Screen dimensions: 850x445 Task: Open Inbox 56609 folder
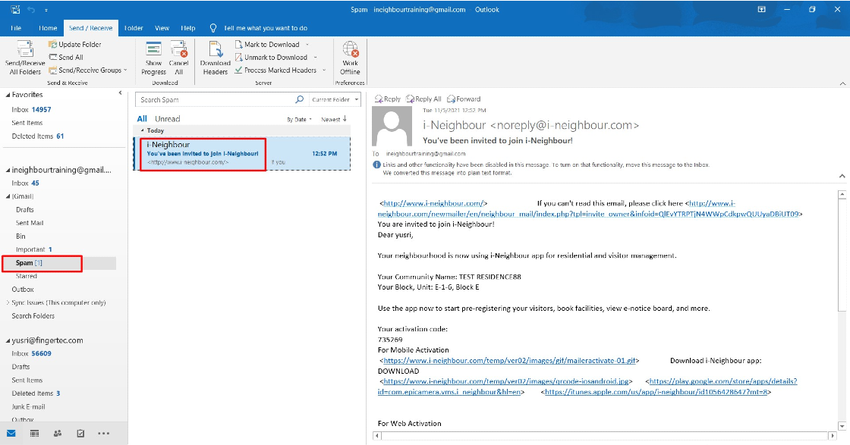(31, 353)
